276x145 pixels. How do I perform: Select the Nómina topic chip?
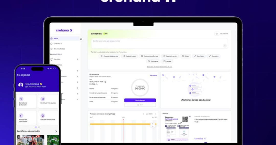(x=167, y=61)
